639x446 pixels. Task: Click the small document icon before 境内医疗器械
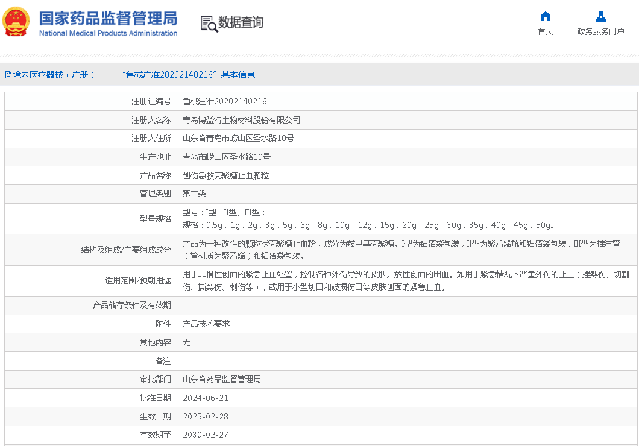coord(8,75)
